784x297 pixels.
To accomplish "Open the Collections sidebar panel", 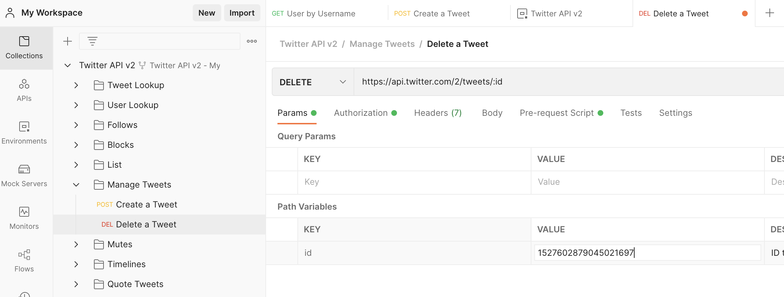I will [24, 48].
